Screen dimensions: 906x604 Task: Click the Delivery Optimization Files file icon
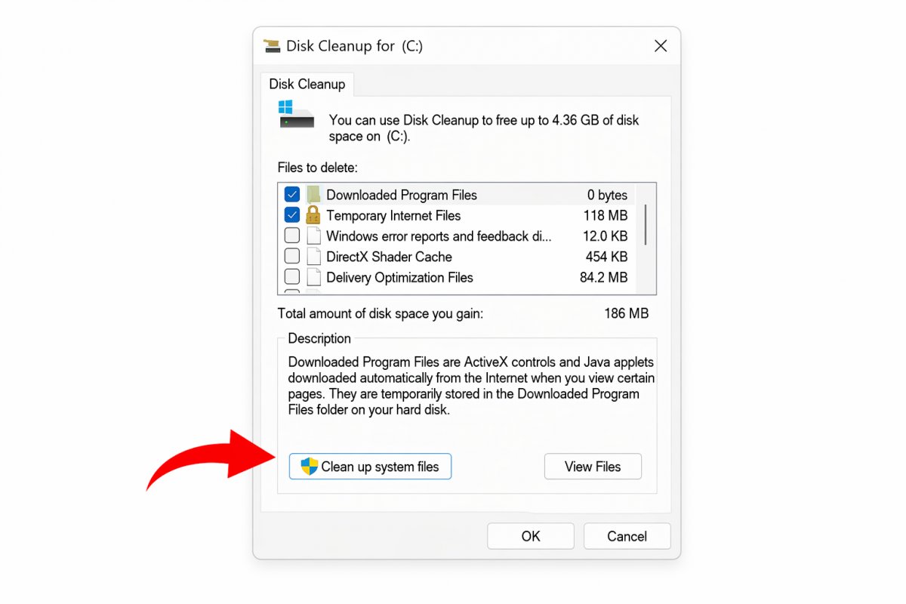[x=313, y=277]
